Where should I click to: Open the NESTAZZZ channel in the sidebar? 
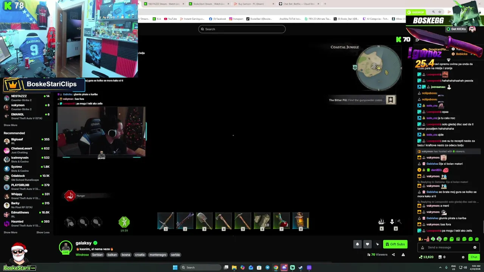(x=26, y=98)
